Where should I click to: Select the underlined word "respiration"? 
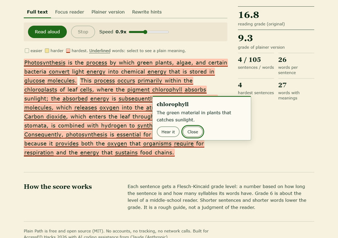pos(39,152)
